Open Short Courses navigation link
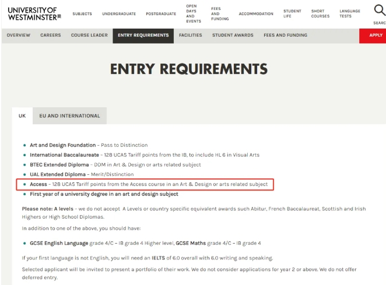Viewport: 386px width, 285px height. 320,13
